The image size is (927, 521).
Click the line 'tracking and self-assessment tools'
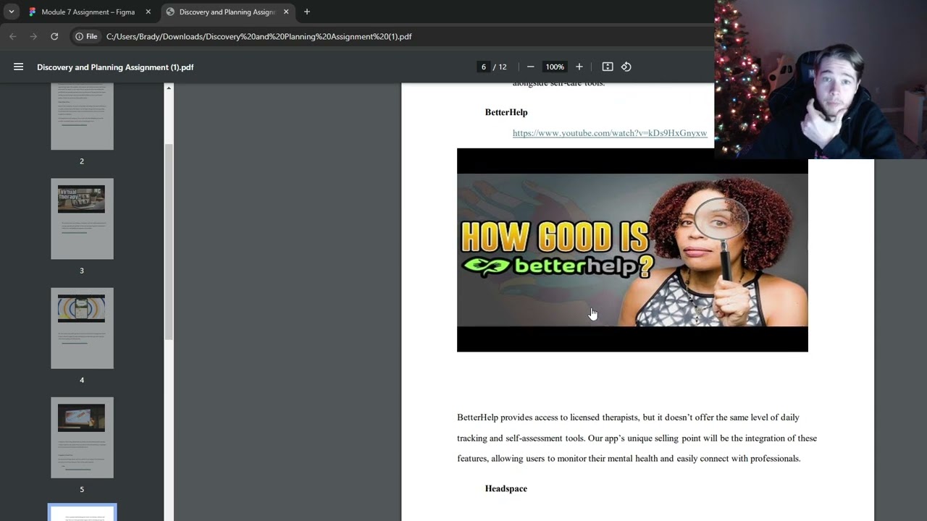click(x=637, y=438)
